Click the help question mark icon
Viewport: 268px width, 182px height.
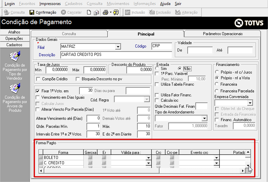tap(116, 12)
